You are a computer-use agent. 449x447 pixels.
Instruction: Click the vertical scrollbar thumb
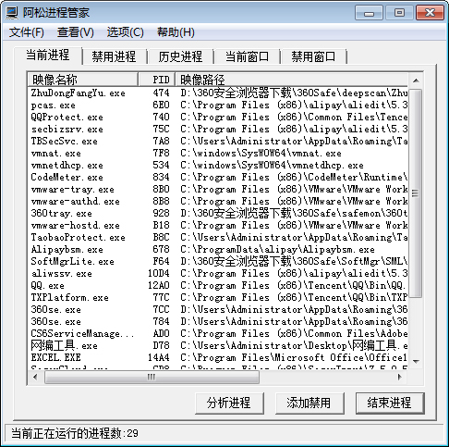tap(416, 193)
